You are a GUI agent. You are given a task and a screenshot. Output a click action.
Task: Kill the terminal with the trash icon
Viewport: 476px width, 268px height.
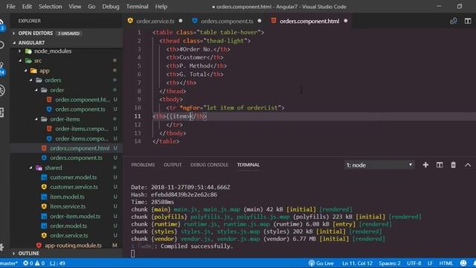click(453, 165)
